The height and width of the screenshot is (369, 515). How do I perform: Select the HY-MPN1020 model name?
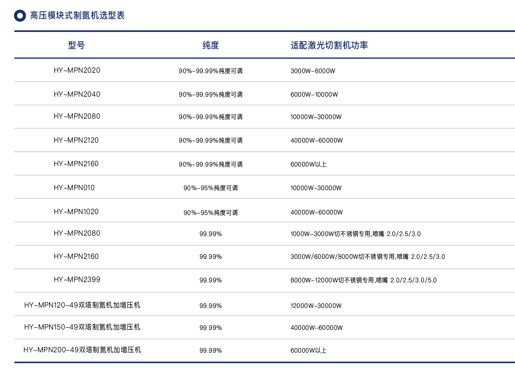[x=76, y=212]
